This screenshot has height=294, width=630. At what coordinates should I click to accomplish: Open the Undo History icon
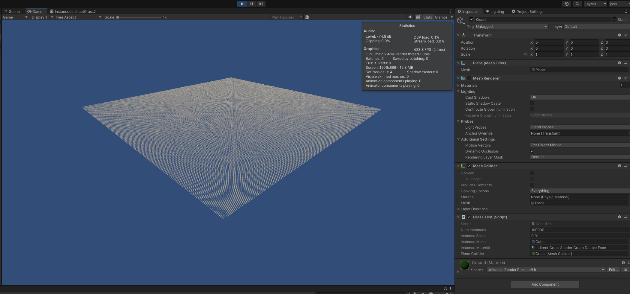click(566, 4)
